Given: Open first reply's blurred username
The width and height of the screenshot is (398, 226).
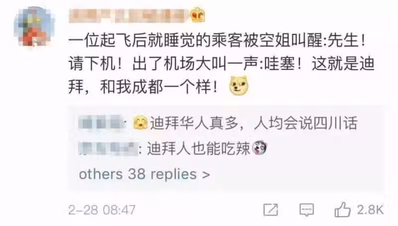Looking at the screenshot, I should coord(102,123).
